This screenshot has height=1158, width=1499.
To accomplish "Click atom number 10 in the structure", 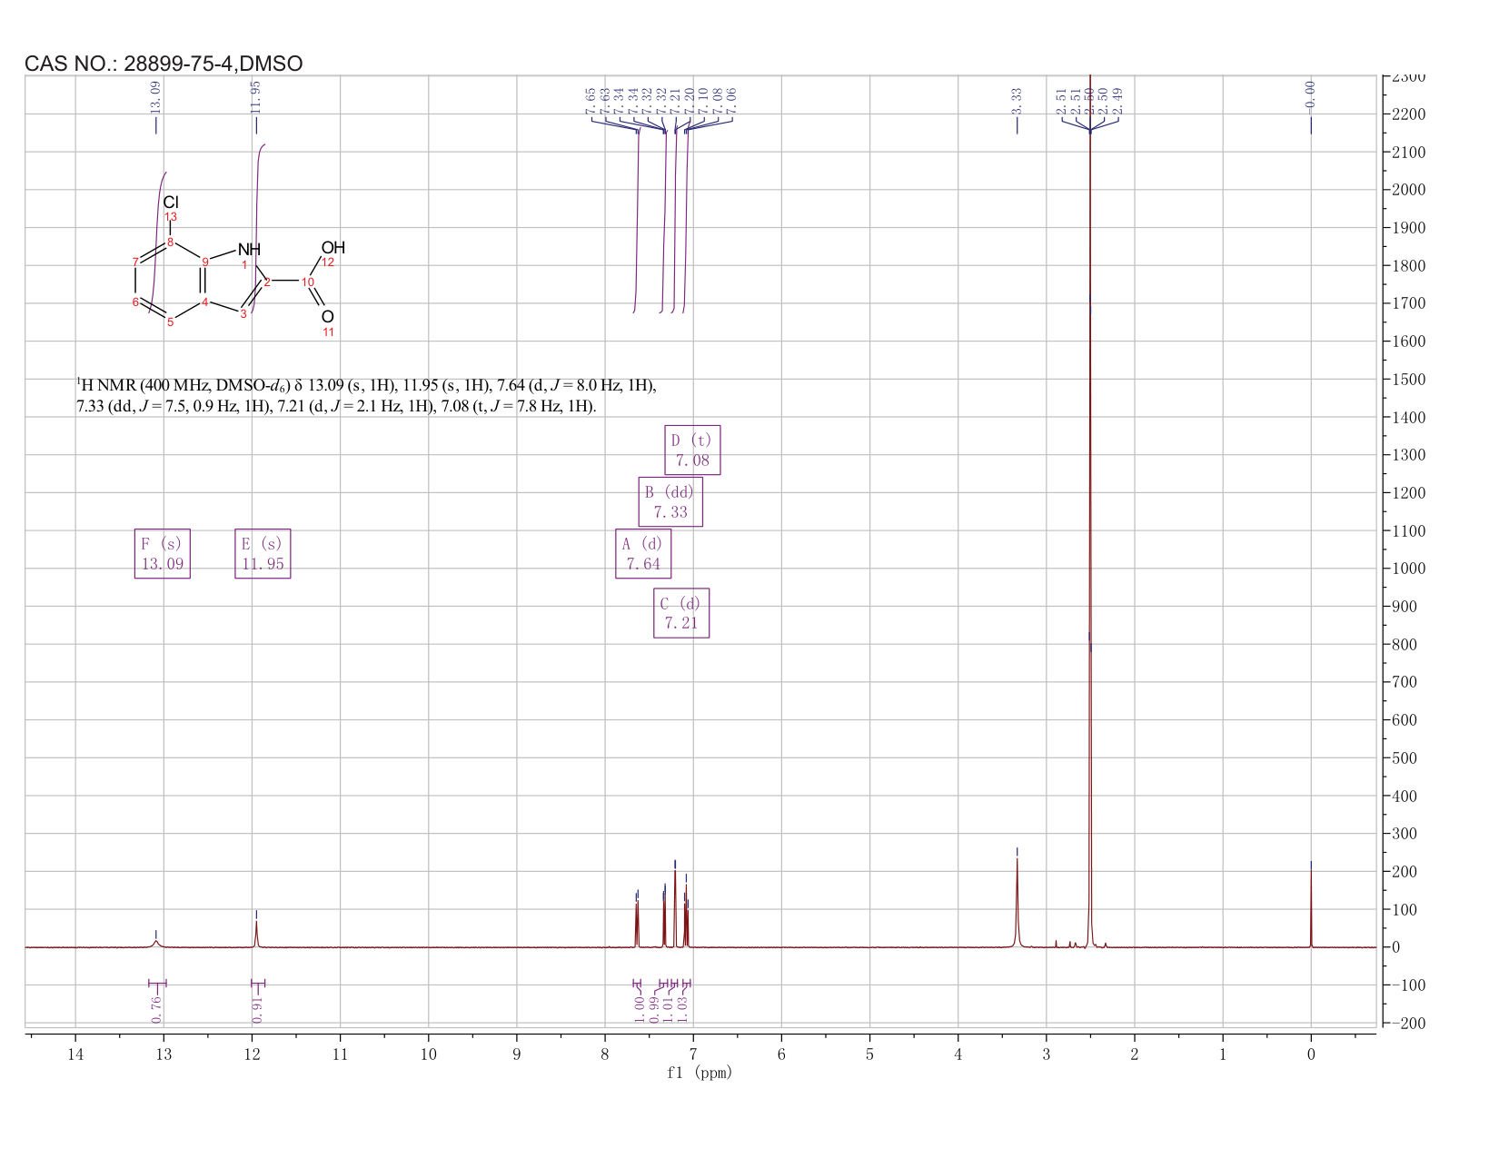I will (308, 282).
